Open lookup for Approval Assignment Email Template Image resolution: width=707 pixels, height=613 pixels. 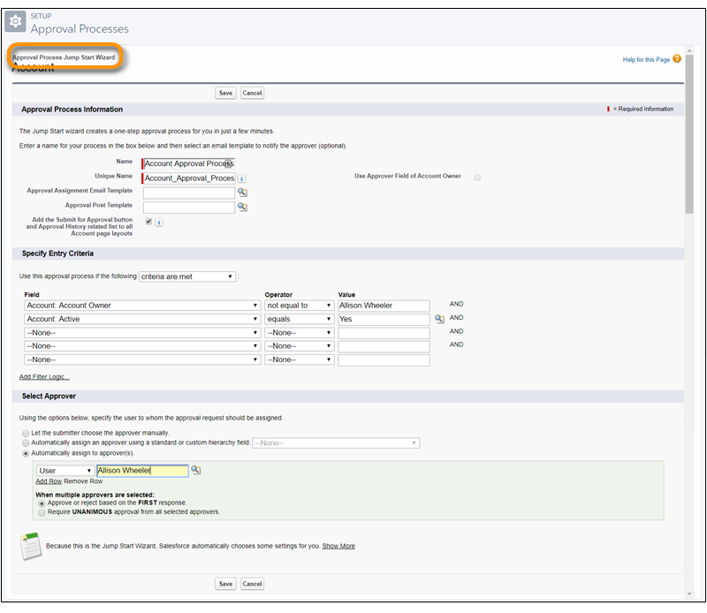click(x=242, y=193)
